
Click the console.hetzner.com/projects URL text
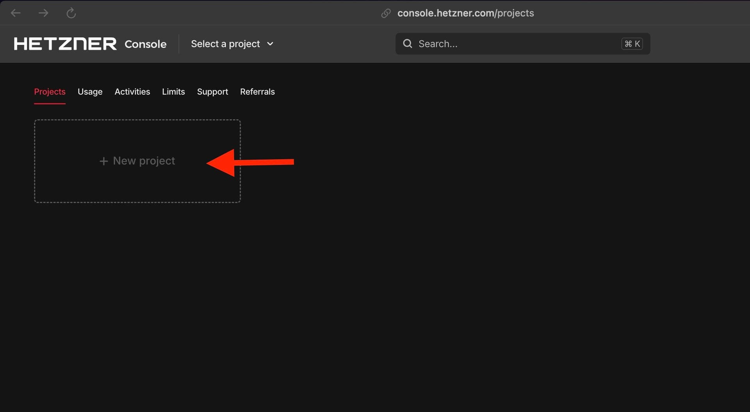pos(465,13)
